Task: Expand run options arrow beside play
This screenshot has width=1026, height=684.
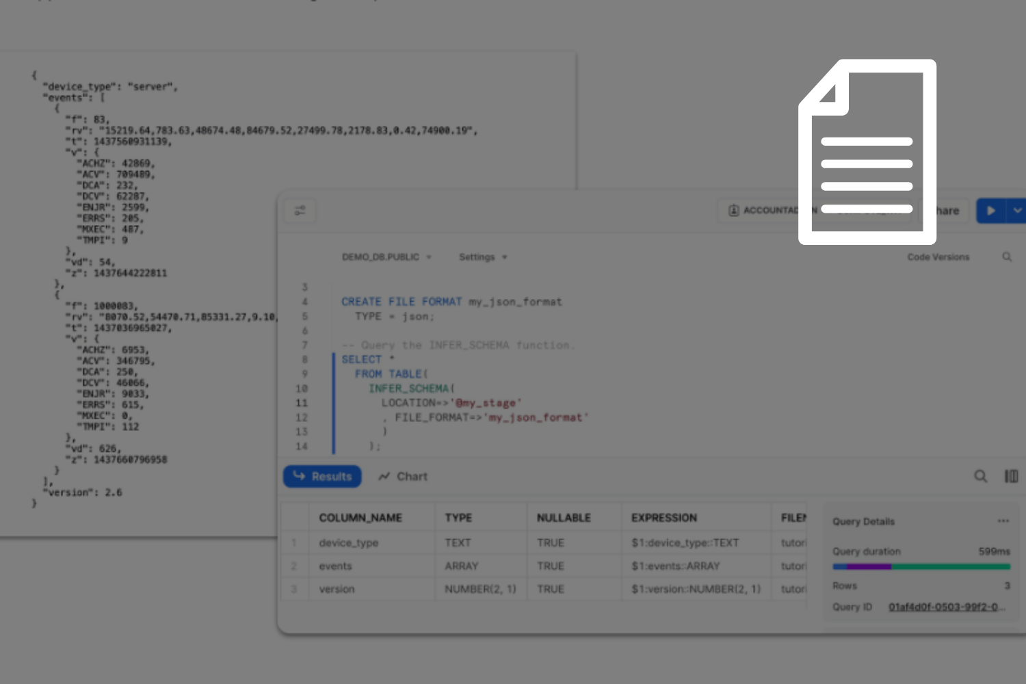Action: point(1017,211)
